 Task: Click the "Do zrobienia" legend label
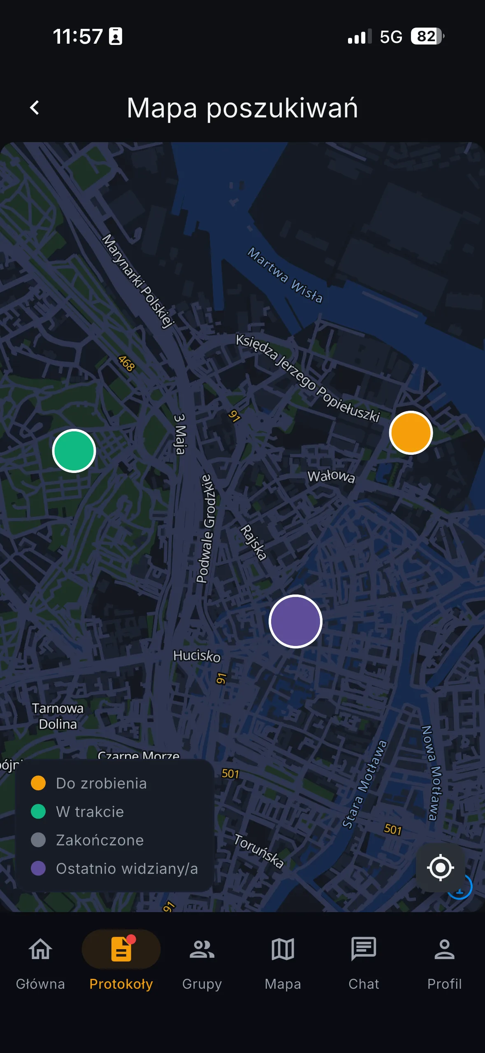tap(101, 783)
